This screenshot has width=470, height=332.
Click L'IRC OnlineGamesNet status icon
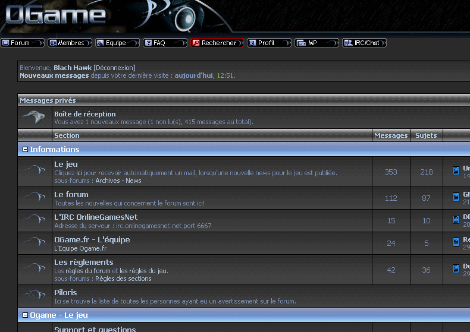(x=35, y=220)
